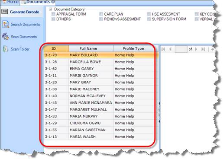This screenshot has height=159, width=223.
Task: Click ID cell 3-1-38
Action: click(x=56, y=89)
